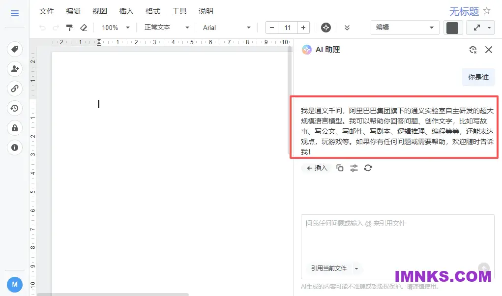The width and height of the screenshot is (502, 296).
Task: Open the tune settings icon below the AI answer
Action: [354, 168]
